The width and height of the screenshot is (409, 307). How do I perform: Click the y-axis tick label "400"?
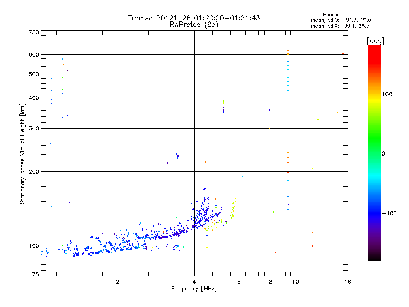click(x=34, y=98)
